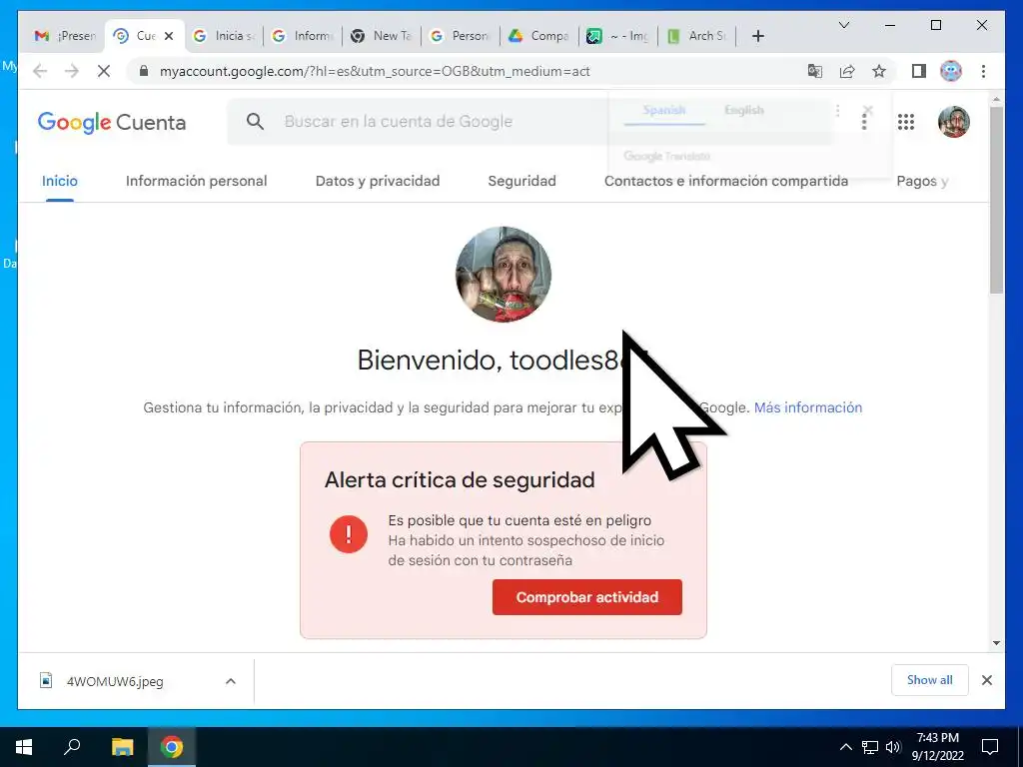
Task: Switch to the Arch St tab
Action: pos(697,36)
